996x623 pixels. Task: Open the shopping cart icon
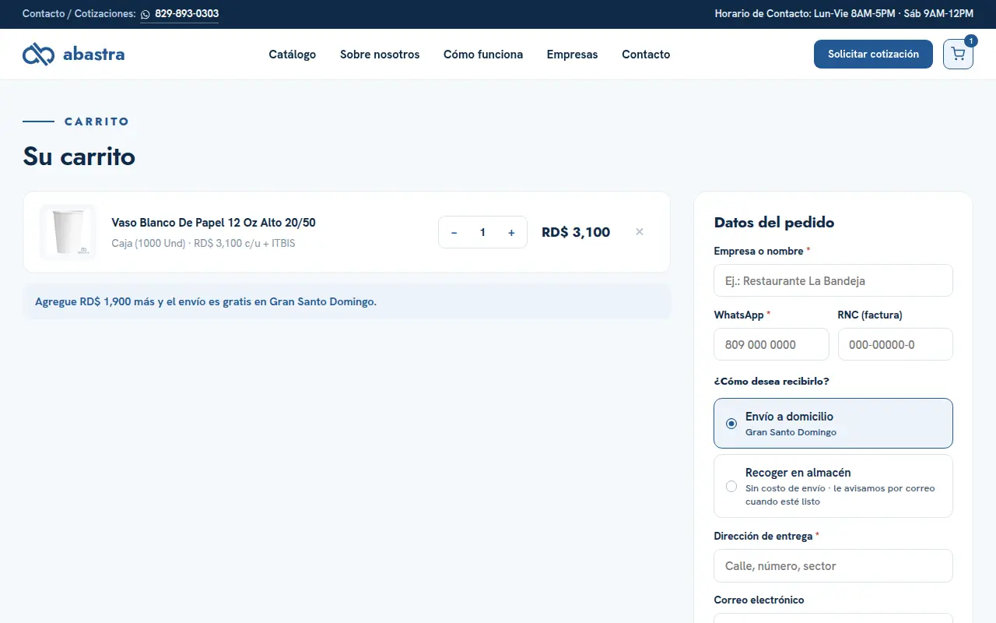tap(958, 55)
